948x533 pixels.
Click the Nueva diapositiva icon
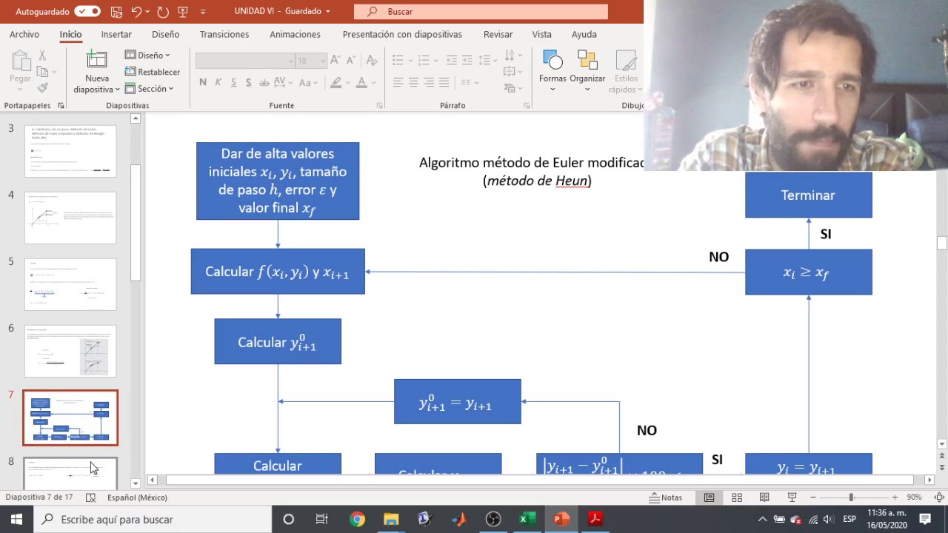click(97, 60)
